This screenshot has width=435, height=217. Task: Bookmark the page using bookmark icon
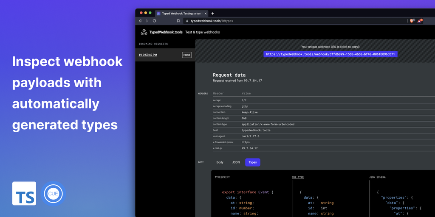click(178, 21)
